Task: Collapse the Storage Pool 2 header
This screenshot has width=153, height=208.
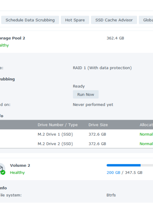Action: click(12, 38)
